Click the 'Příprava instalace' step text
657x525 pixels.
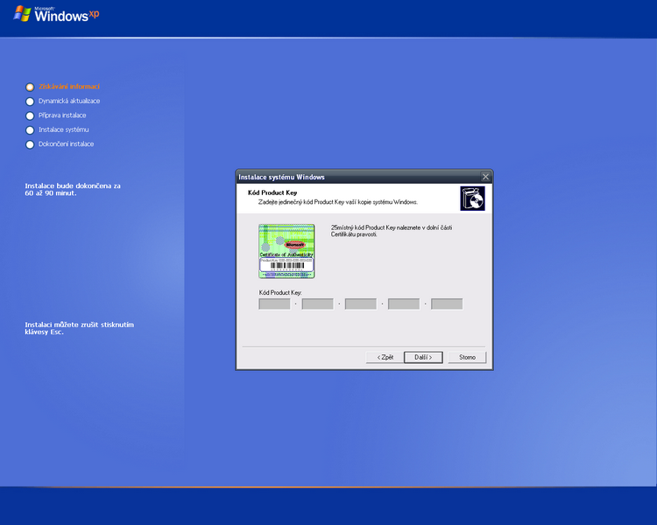62,115
